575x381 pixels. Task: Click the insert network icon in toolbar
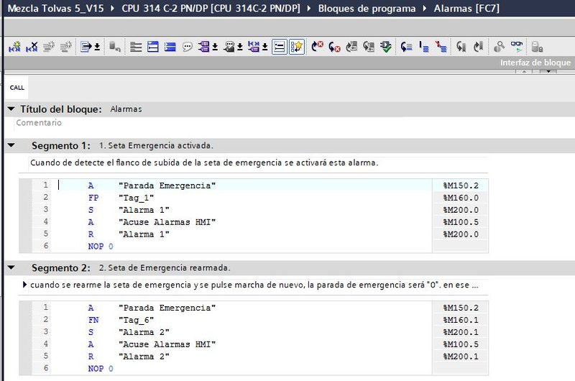[14, 47]
